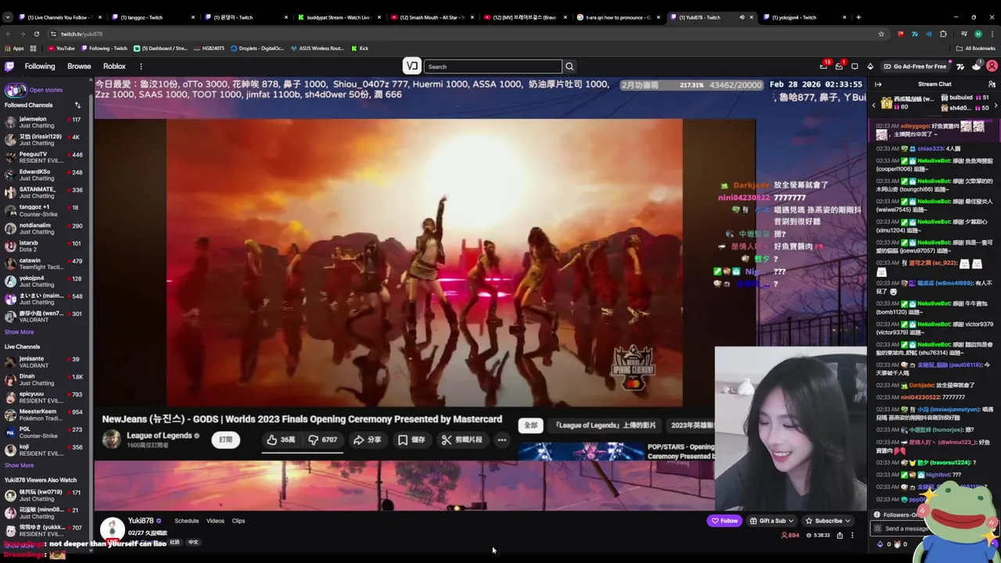Click the YouTube share 分享 button
1001x563 pixels.
pos(368,439)
